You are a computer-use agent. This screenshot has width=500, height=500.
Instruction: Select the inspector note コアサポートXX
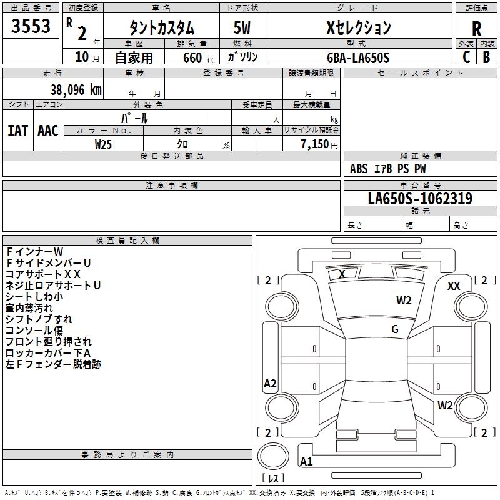tap(43, 274)
